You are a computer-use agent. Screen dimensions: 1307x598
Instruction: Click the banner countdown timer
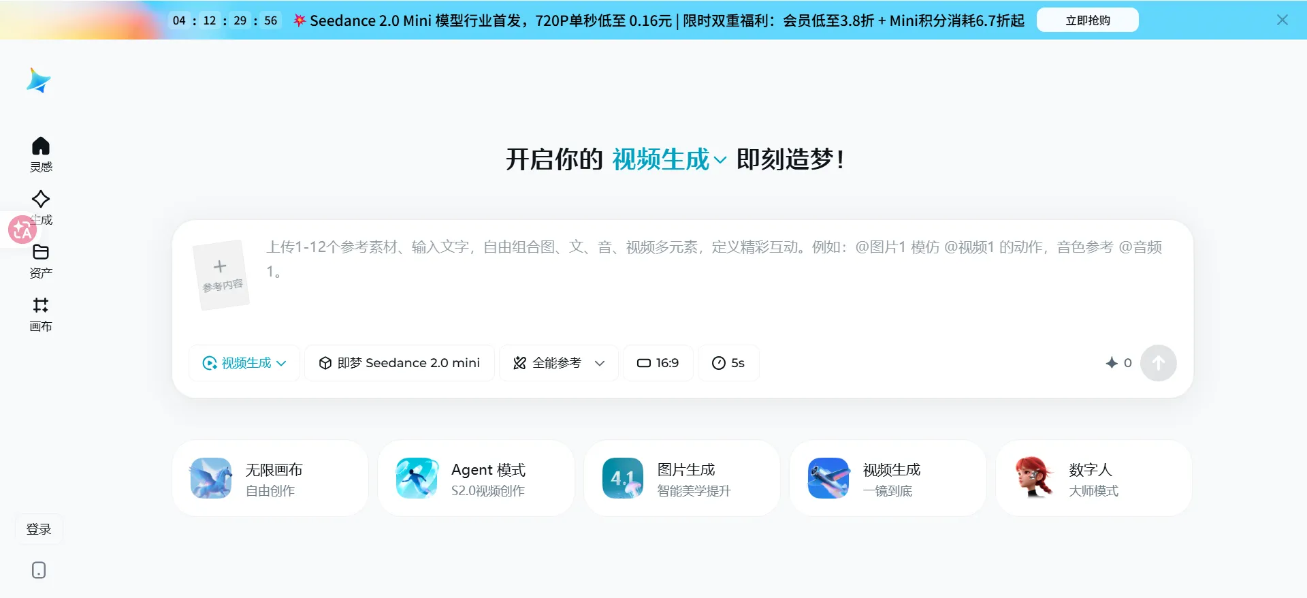click(225, 20)
